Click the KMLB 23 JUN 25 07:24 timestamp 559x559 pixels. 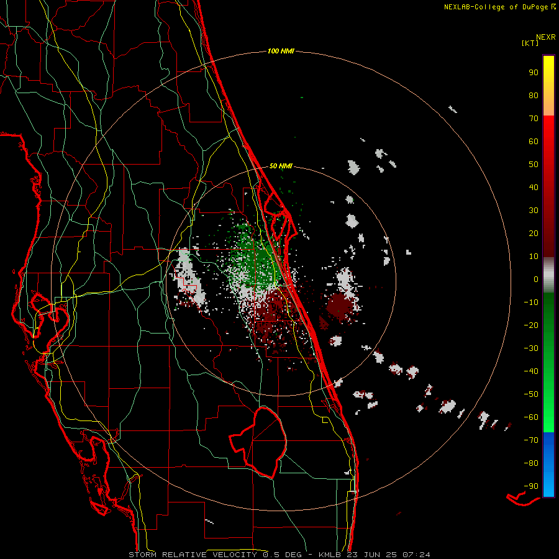[x=375, y=555]
